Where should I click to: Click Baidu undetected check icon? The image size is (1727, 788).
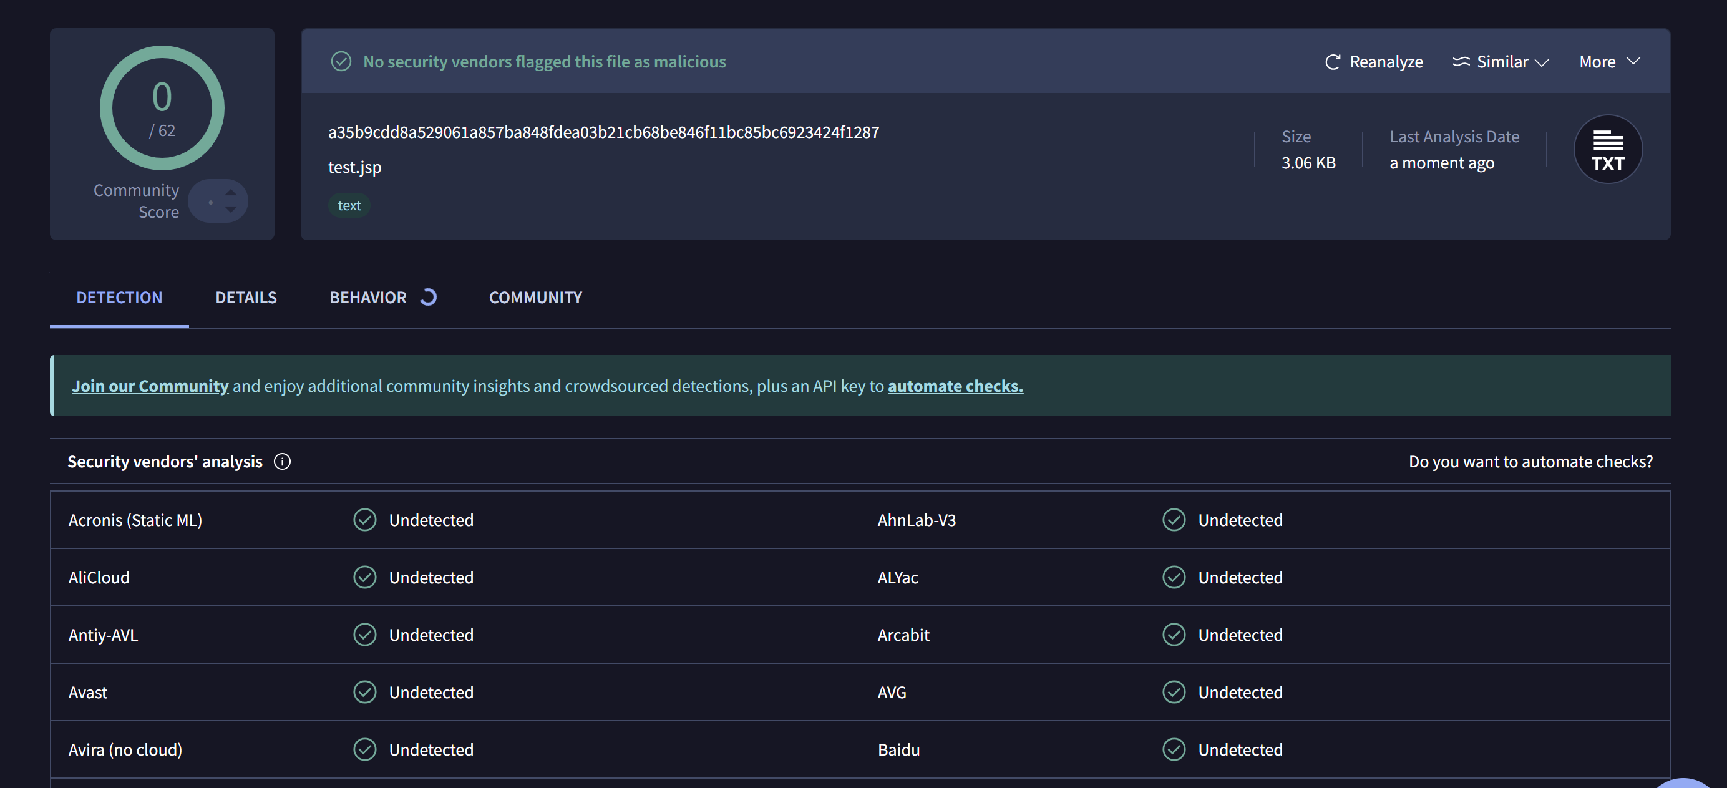1173,749
